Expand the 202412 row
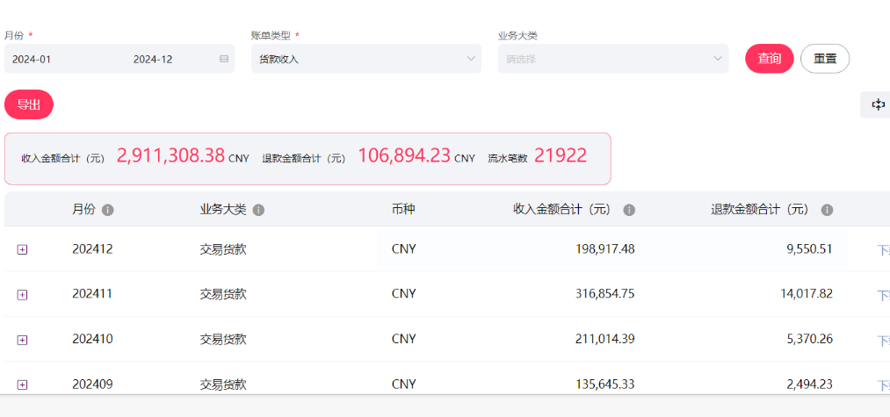Screen dimensions: 890x417 pyautogui.click(x=23, y=249)
